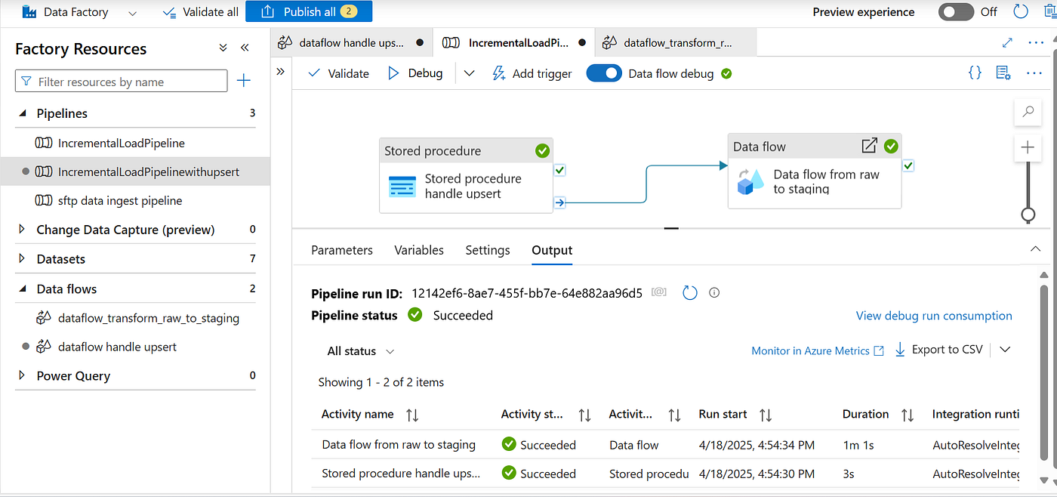Viewport: 1057px width, 497px height.
Task: Click the Publish all button
Action: coord(309,11)
